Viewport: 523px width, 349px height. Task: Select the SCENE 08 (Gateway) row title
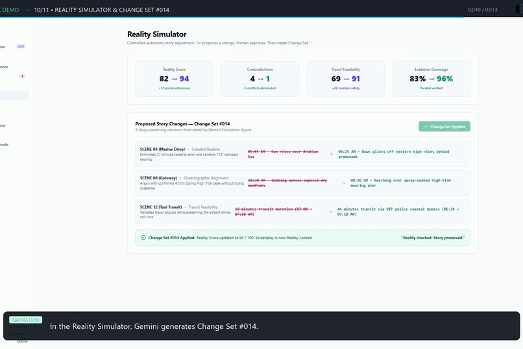158,178
